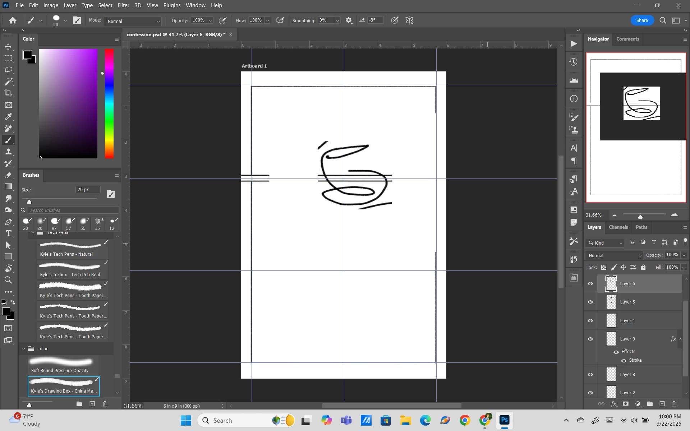The width and height of the screenshot is (690, 431).
Task: Click the Share button
Action: click(x=642, y=20)
